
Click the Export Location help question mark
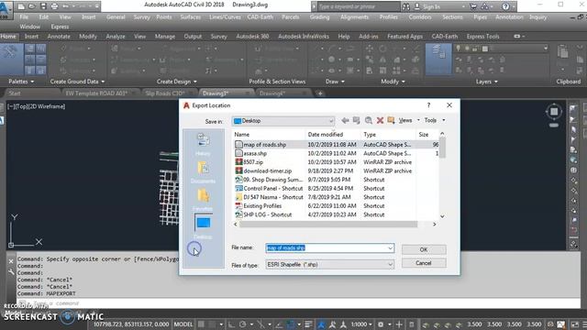(x=428, y=105)
